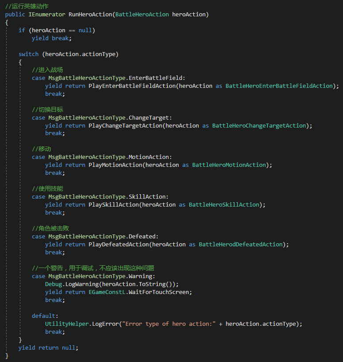Click the IEnumerator return type

click(47, 14)
